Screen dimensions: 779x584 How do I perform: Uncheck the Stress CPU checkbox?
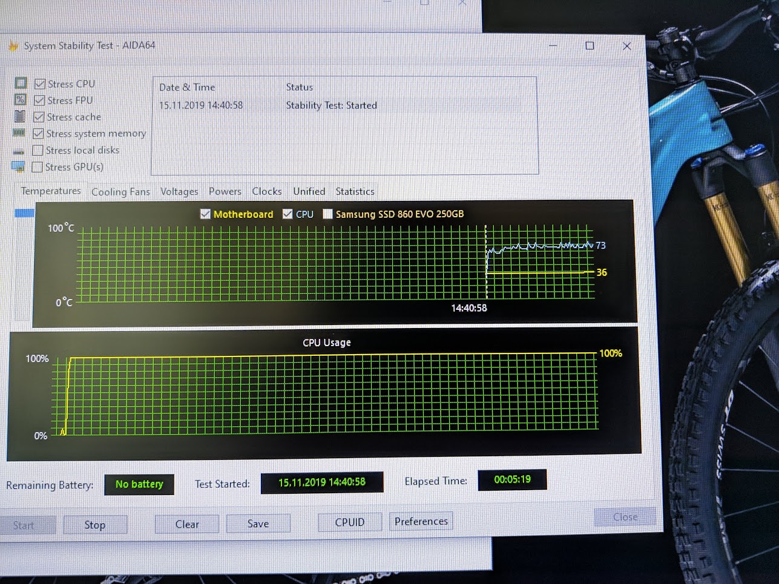41,84
